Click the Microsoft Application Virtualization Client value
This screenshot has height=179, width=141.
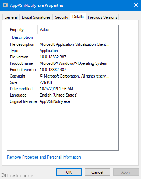click(75, 44)
